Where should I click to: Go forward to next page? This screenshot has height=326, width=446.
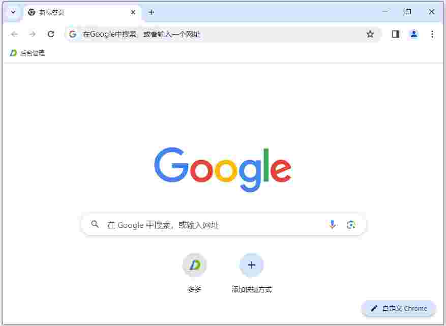click(33, 34)
